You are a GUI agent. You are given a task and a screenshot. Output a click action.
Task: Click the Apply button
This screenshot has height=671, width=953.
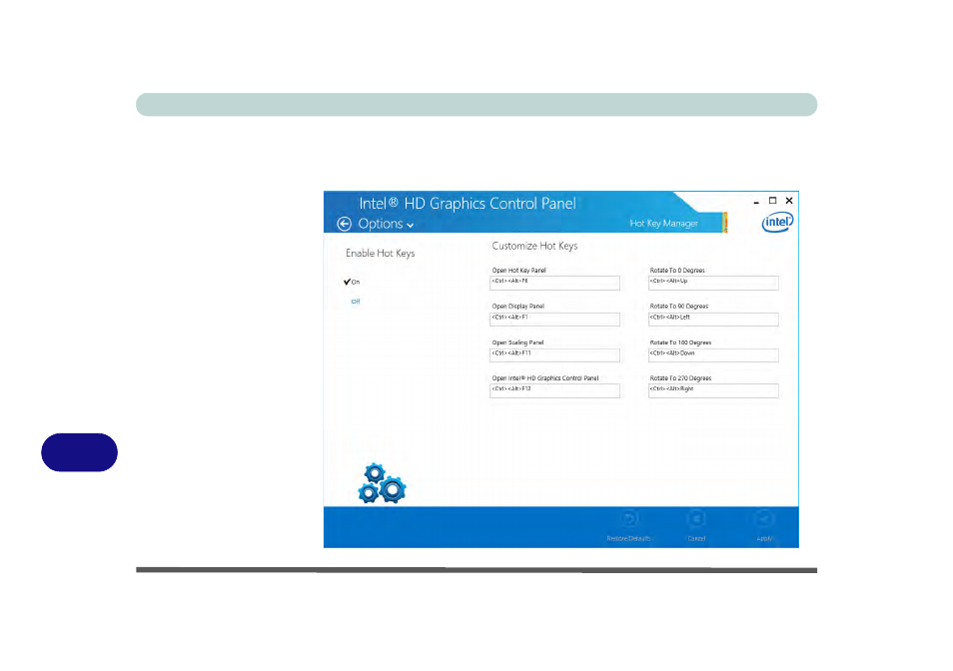tap(764, 526)
